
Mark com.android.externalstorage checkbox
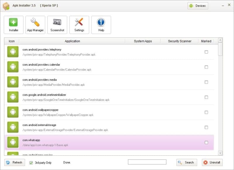(x=206, y=127)
